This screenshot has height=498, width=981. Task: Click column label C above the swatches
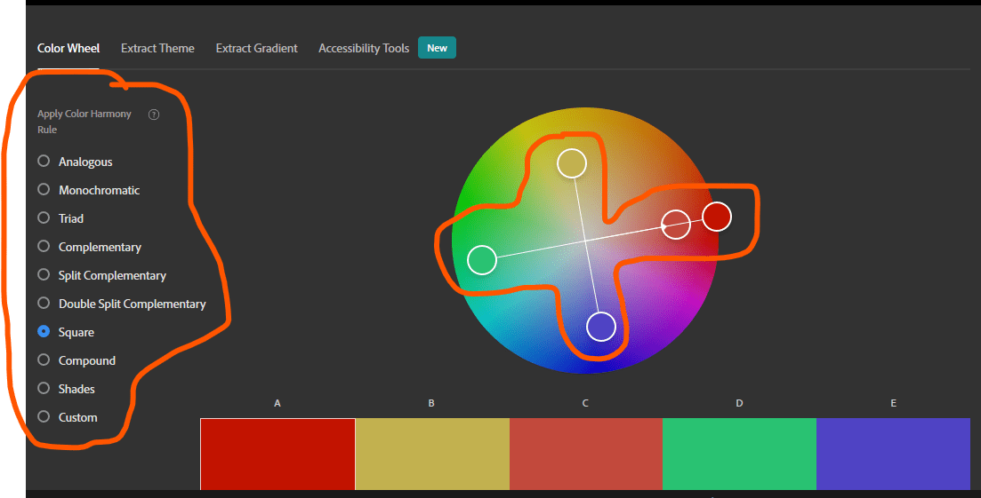[585, 403]
